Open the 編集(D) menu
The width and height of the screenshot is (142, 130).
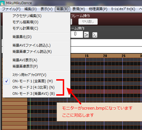click(30, 9)
